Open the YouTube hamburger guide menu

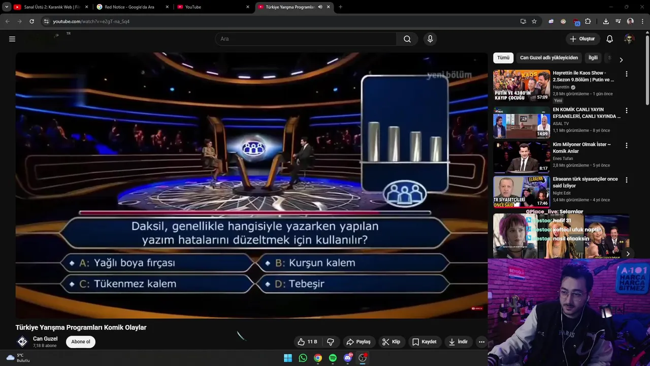[12, 39]
